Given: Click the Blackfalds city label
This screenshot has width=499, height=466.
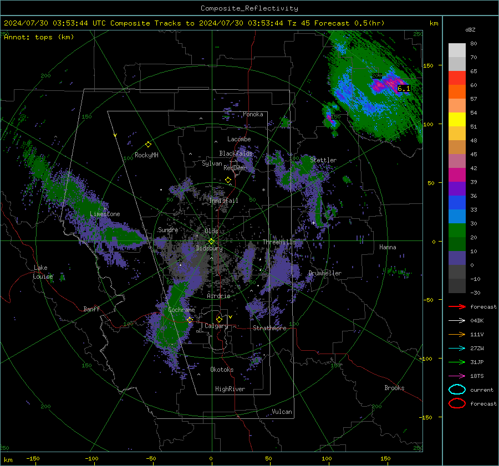Looking at the screenshot, I should (x=236, y=153).
